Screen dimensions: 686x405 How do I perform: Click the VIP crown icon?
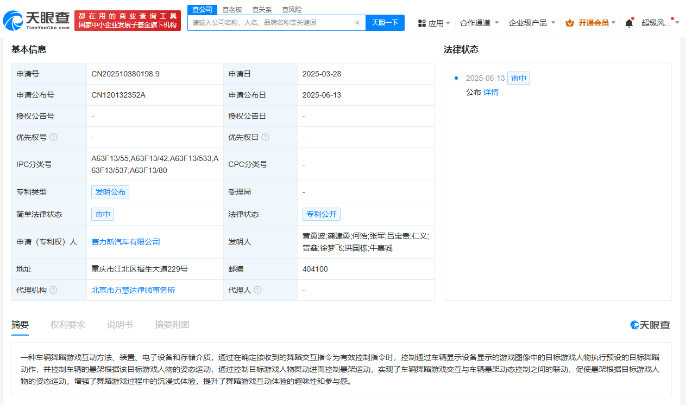(x=569, y=23)
